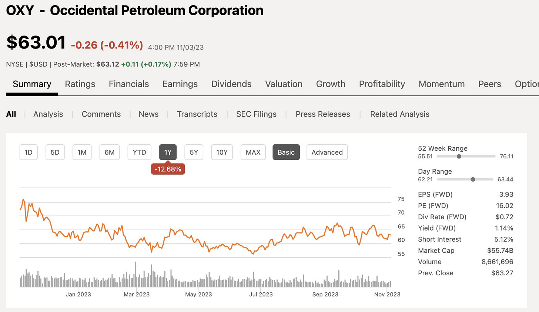Click the Div Rate value $0.72
The image size is (539, 312).
(505, 217)
